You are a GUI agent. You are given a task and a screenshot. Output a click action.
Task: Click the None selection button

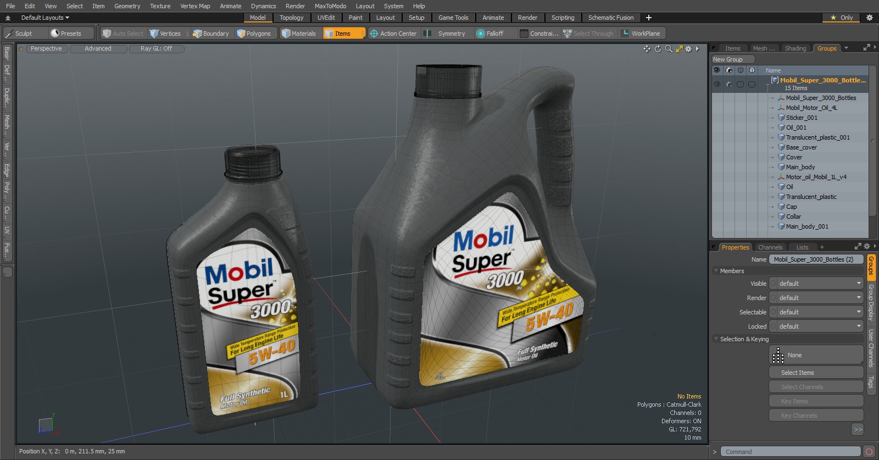point(816,355)
